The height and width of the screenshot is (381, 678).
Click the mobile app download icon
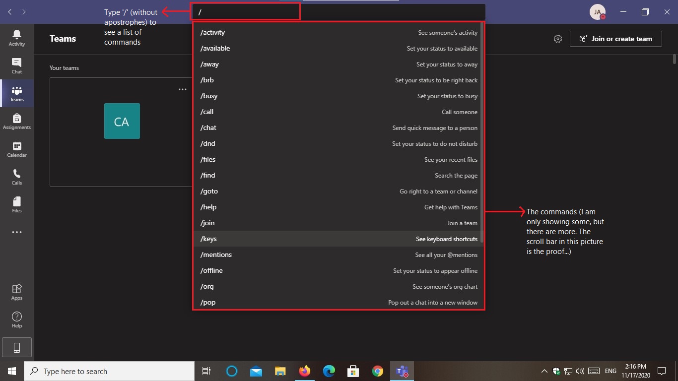(17, 348)
